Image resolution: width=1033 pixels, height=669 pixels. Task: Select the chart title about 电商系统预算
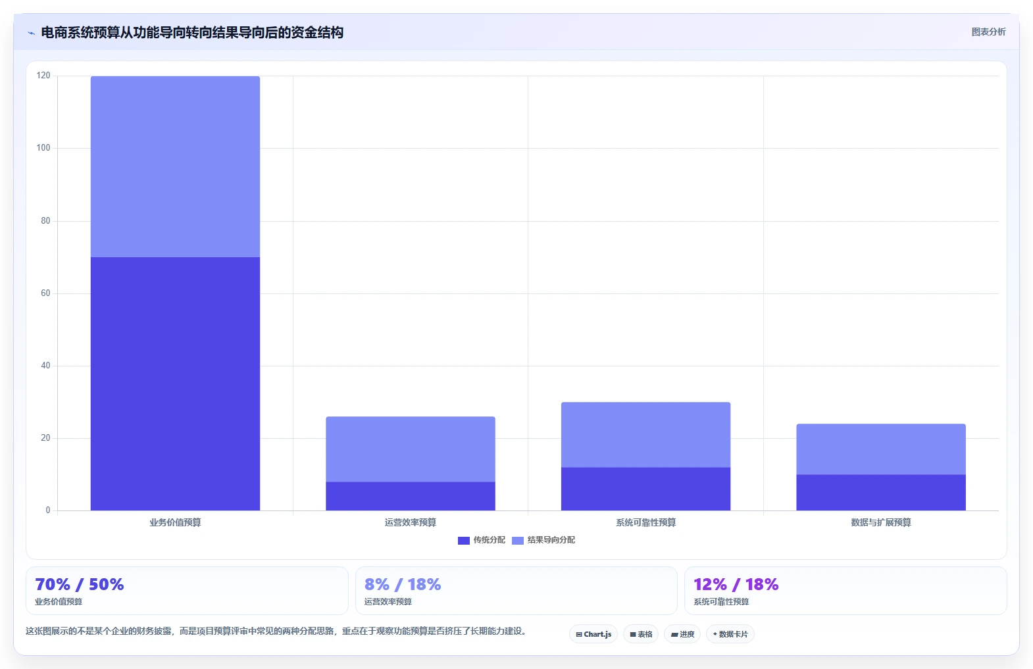(192, 32)
